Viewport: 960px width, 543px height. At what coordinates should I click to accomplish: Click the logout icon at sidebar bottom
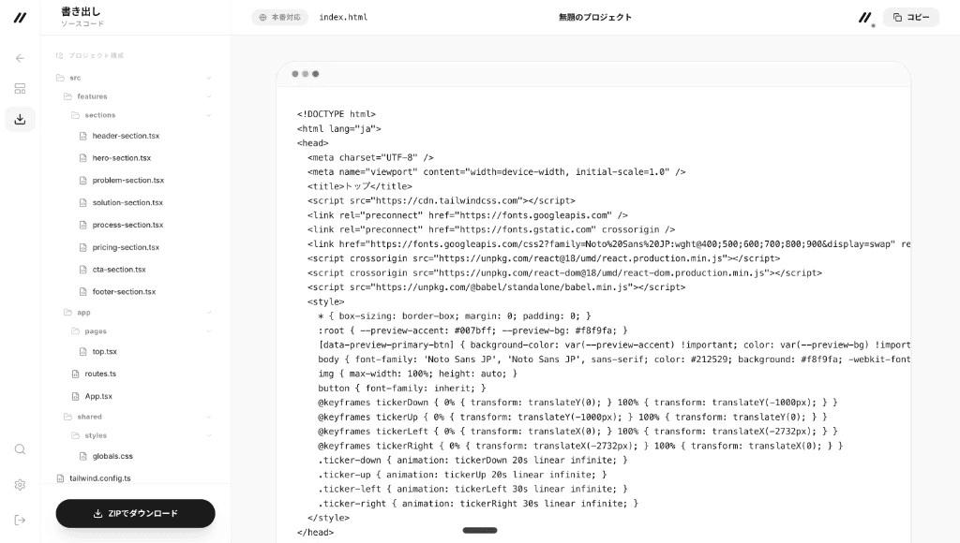pyautogui.click(x=21, y=521)
